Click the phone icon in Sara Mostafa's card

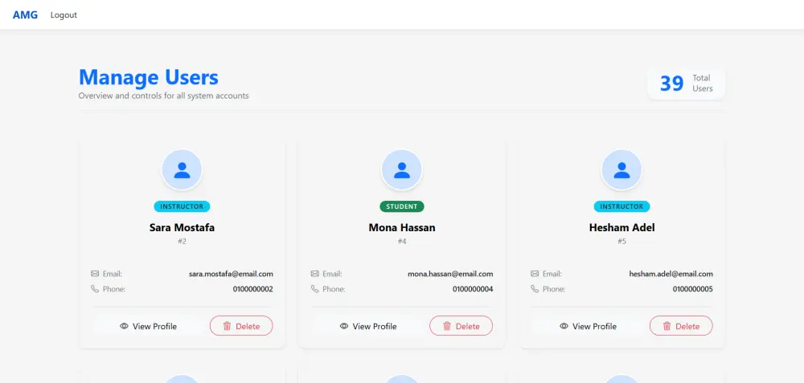(95, 289)
